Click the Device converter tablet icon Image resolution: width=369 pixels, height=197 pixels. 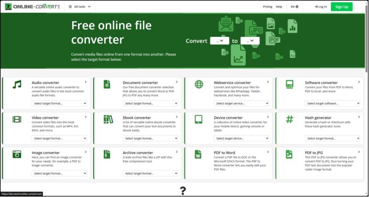(x=199, y=119)
